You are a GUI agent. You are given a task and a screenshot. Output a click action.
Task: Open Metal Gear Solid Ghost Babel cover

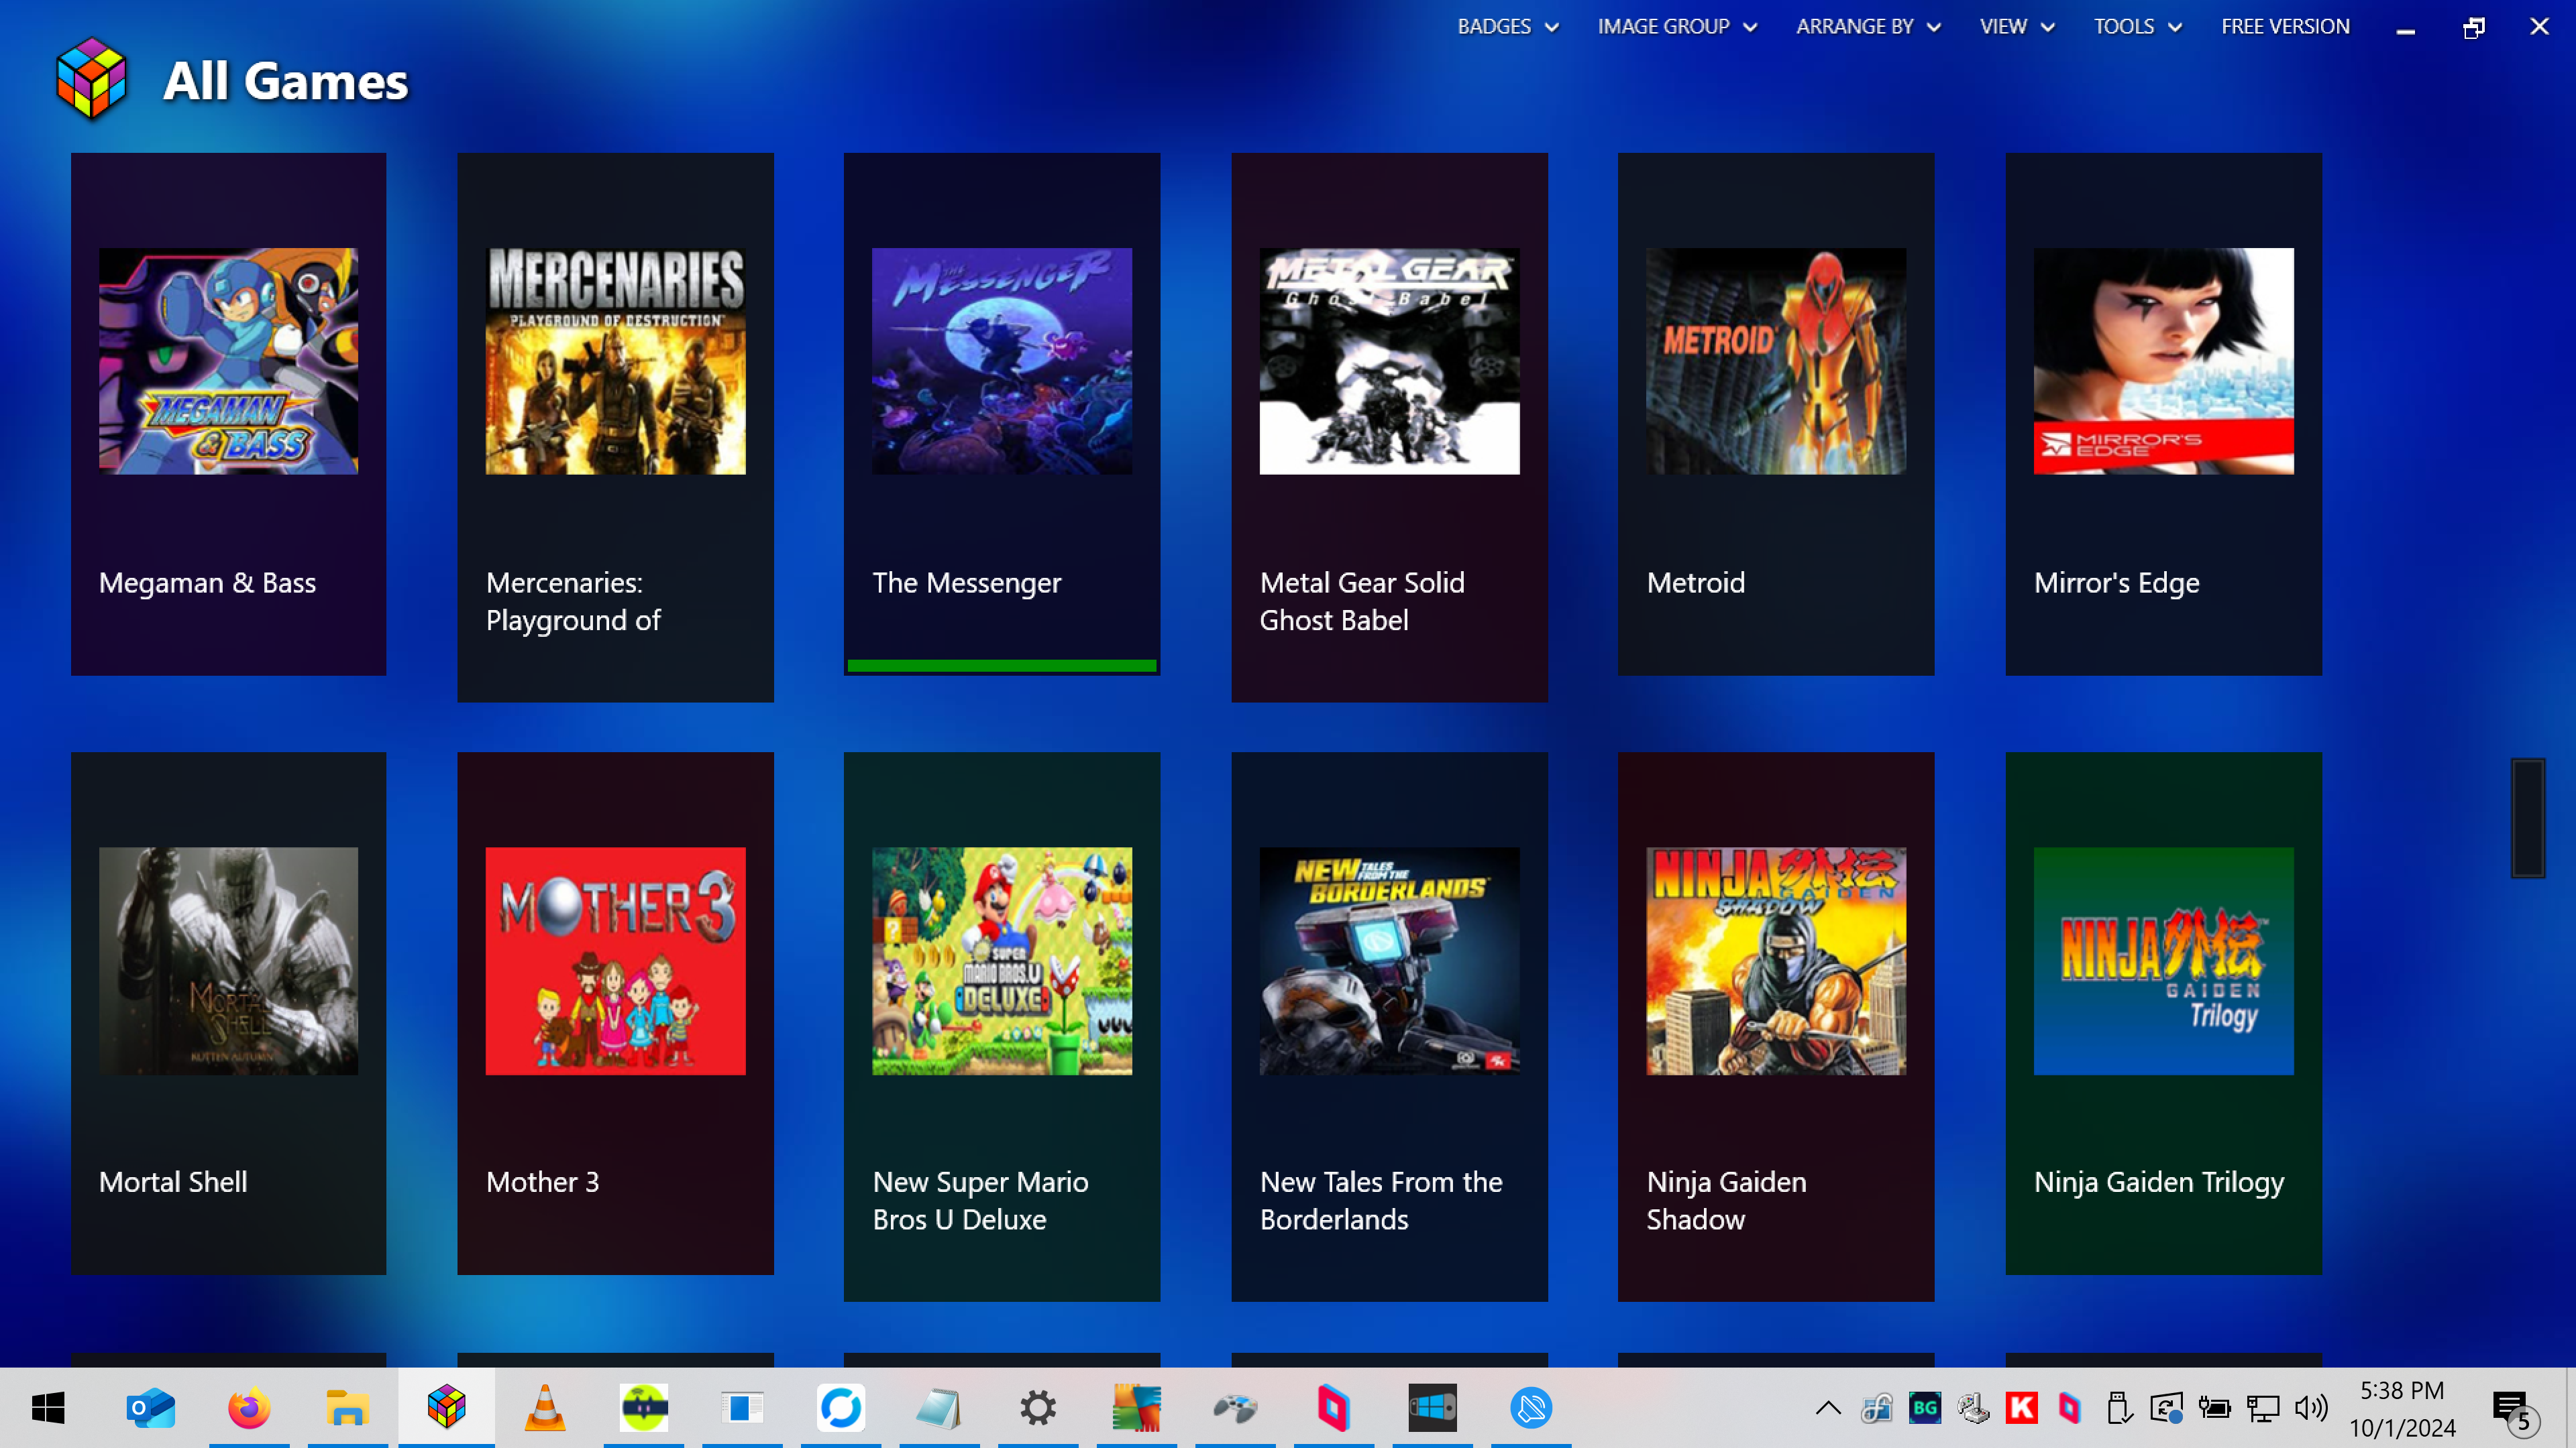pos(1389,361)
